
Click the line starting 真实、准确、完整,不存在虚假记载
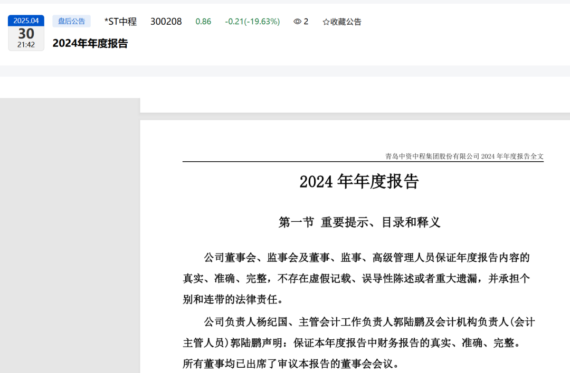(x=356, y=278)
